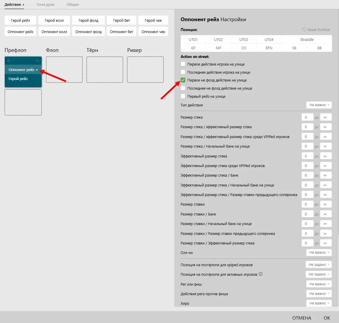
Task: Enable Первое действие игрока на улице checkbox
Action: 183,64
